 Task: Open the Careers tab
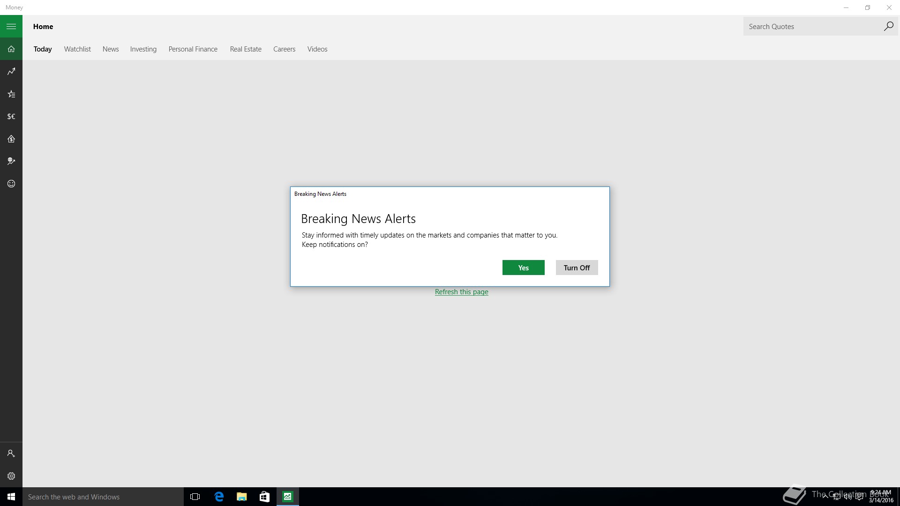click(285, 49)
